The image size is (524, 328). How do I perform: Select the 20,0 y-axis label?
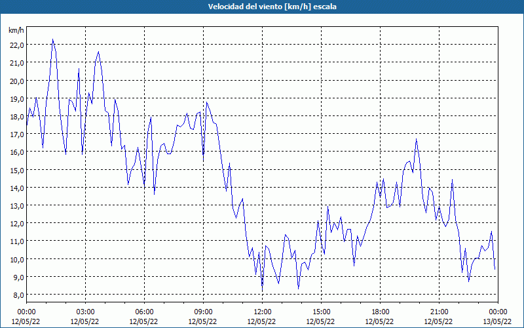17,81
